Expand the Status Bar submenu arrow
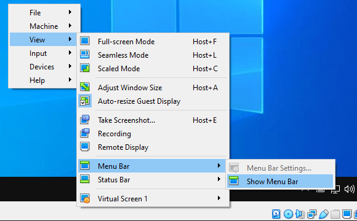The width and height of the screenshot is (357, 221). (x=219, y=179)
